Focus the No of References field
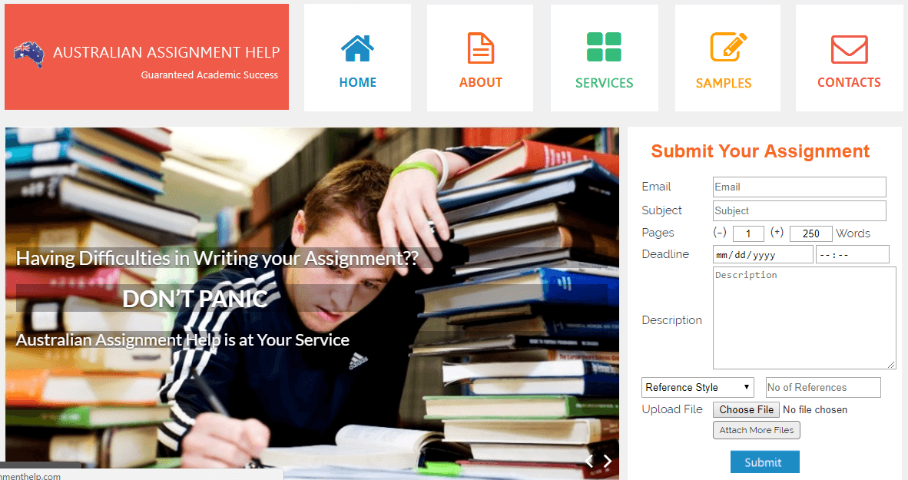The image size is (908, 480). [823, 387]
